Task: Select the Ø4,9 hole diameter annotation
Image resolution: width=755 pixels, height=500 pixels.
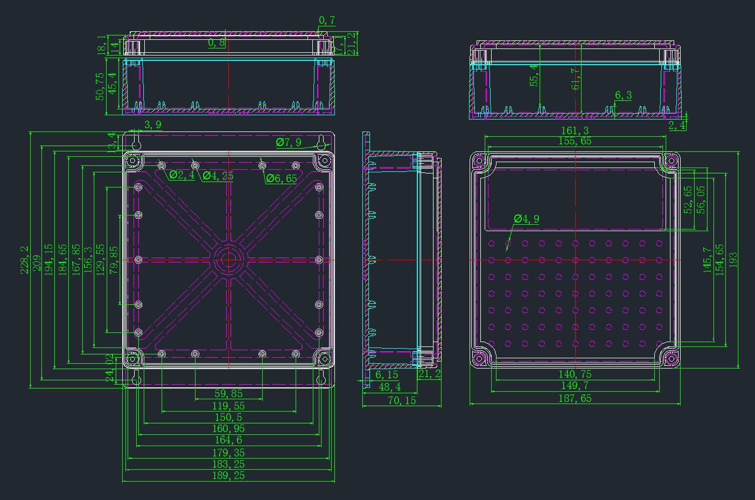Action: pos(526,218)
